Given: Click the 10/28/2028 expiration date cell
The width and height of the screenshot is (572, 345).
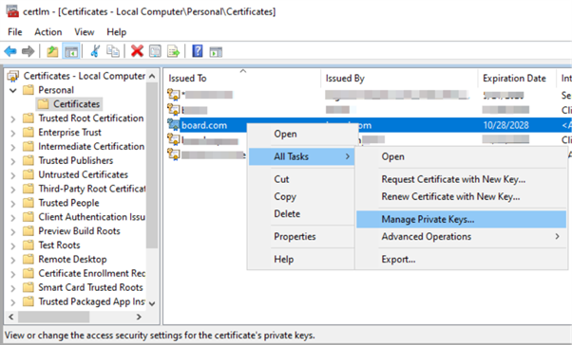Looking at the screenshot, I should tap(506, 125).
